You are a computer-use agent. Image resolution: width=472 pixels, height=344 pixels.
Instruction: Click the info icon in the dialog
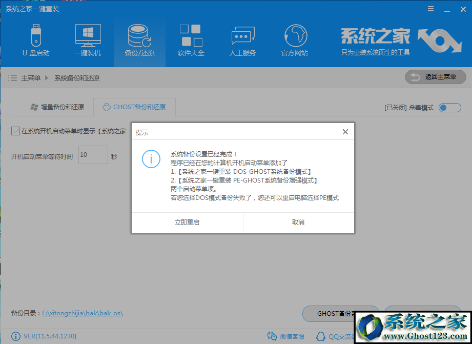pos(151,159)
